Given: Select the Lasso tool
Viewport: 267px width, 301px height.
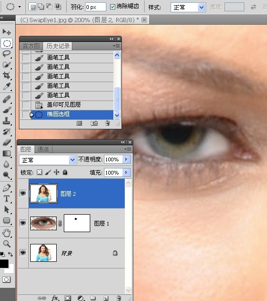Looking at the screenshot, I should tap(7, 54).
